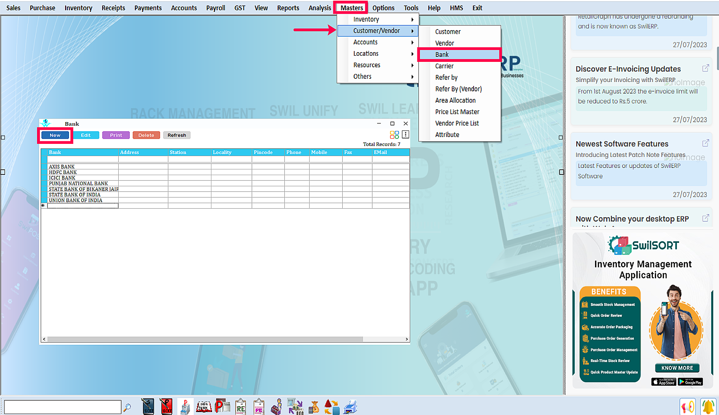Open the three-dot options icon in Bank window
719x415 pixels.
[x=405, y=134]
